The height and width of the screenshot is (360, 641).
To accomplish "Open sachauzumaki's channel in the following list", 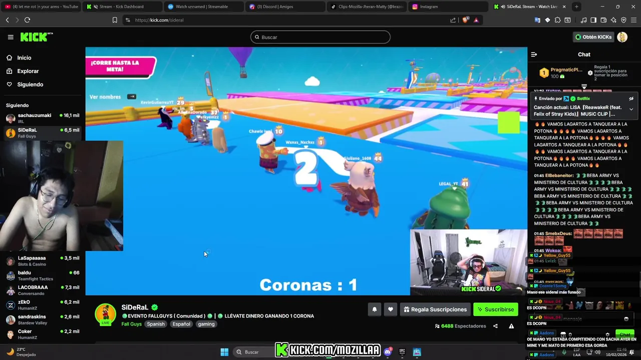I will [42, 118].
